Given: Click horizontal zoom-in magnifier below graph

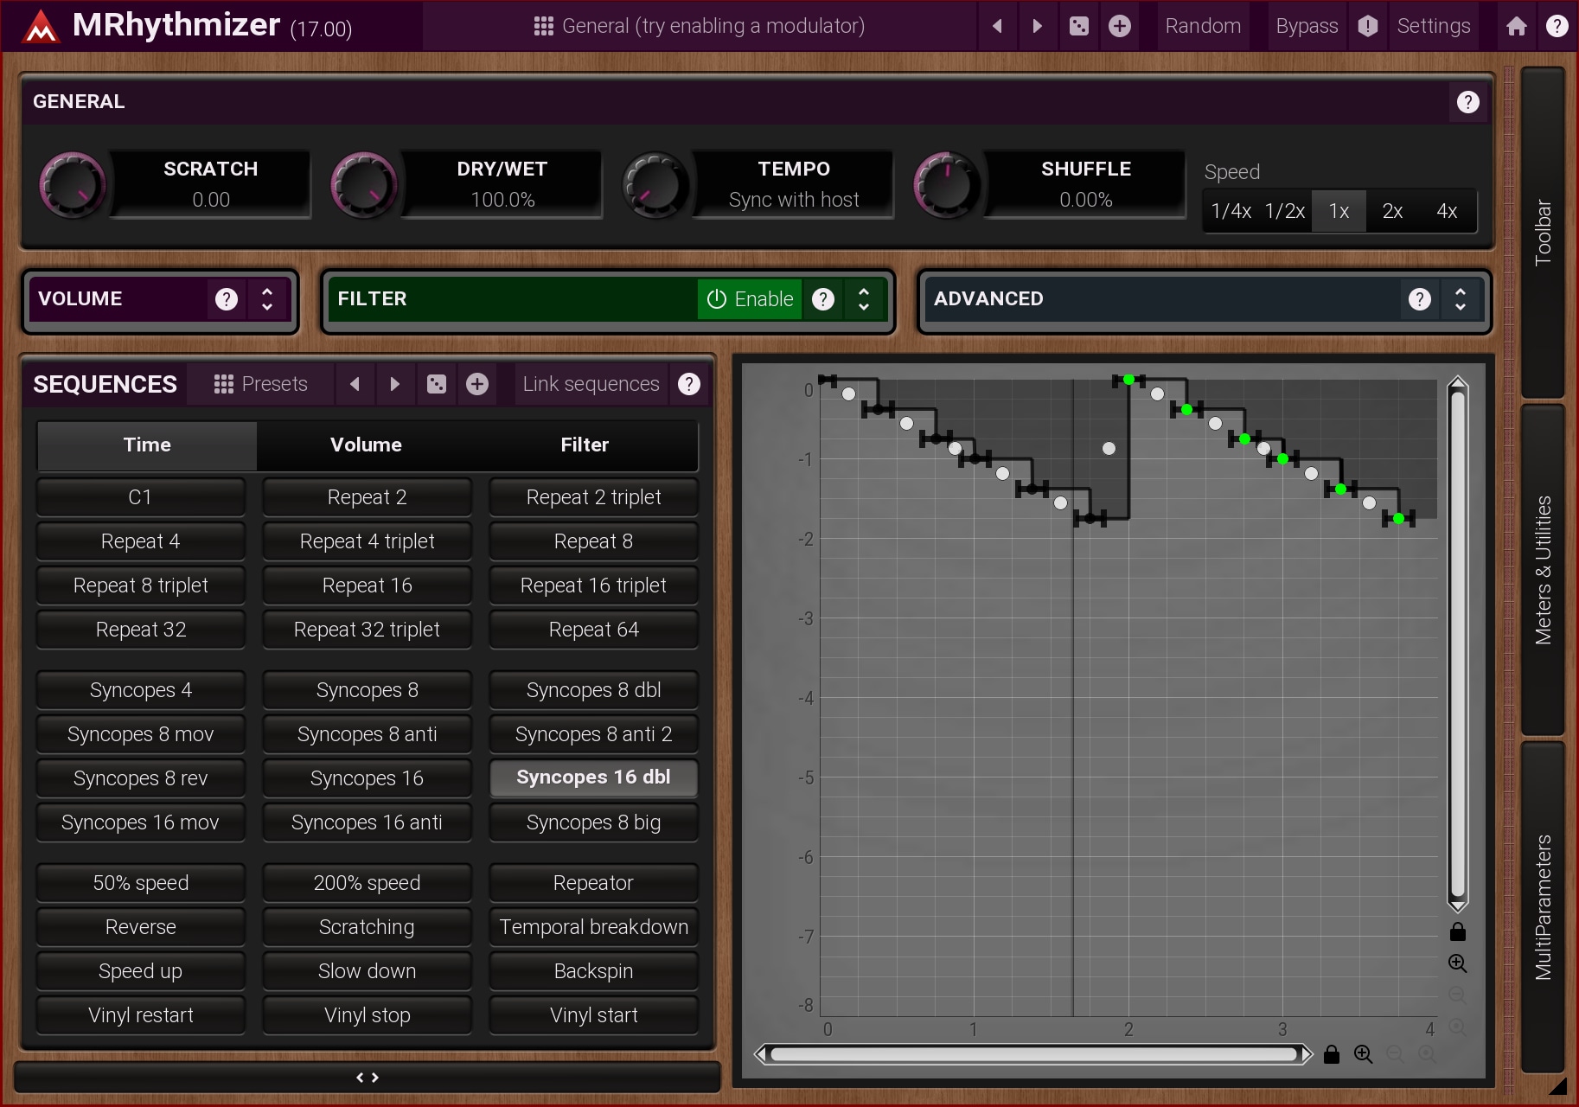Looking at the screenshot, I should 1364,1054.
